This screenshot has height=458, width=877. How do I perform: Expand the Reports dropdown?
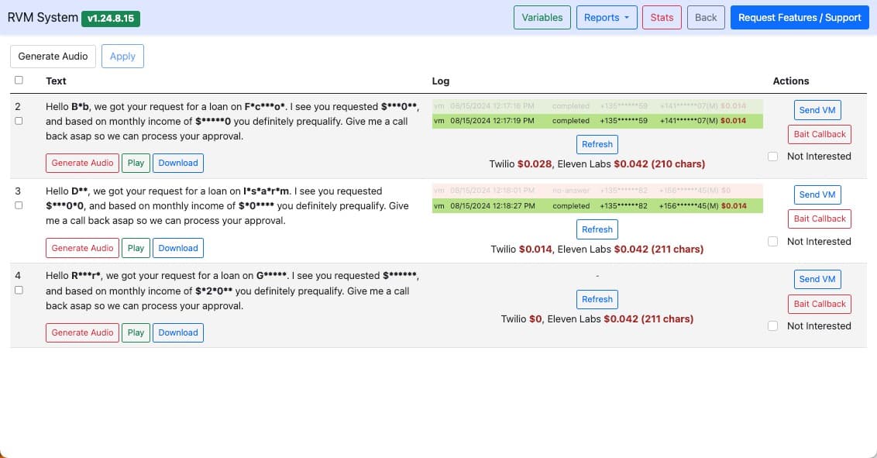click(x=607, y=17)
